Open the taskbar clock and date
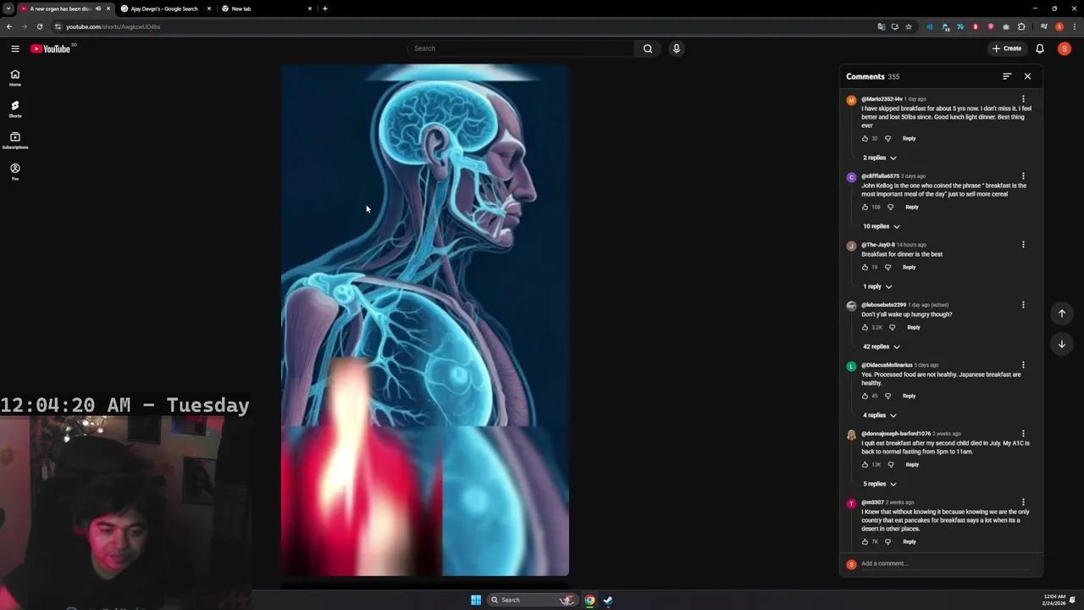The image size is (1084, 610). point(1054,600)
